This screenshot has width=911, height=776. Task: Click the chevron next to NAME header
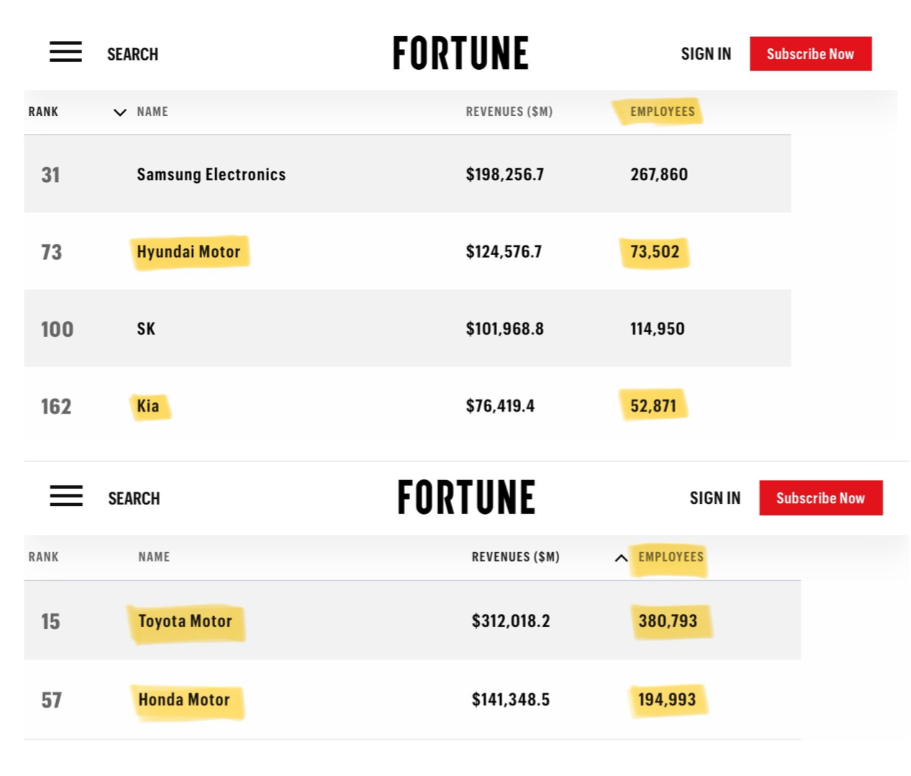click(x=120, y=112)
